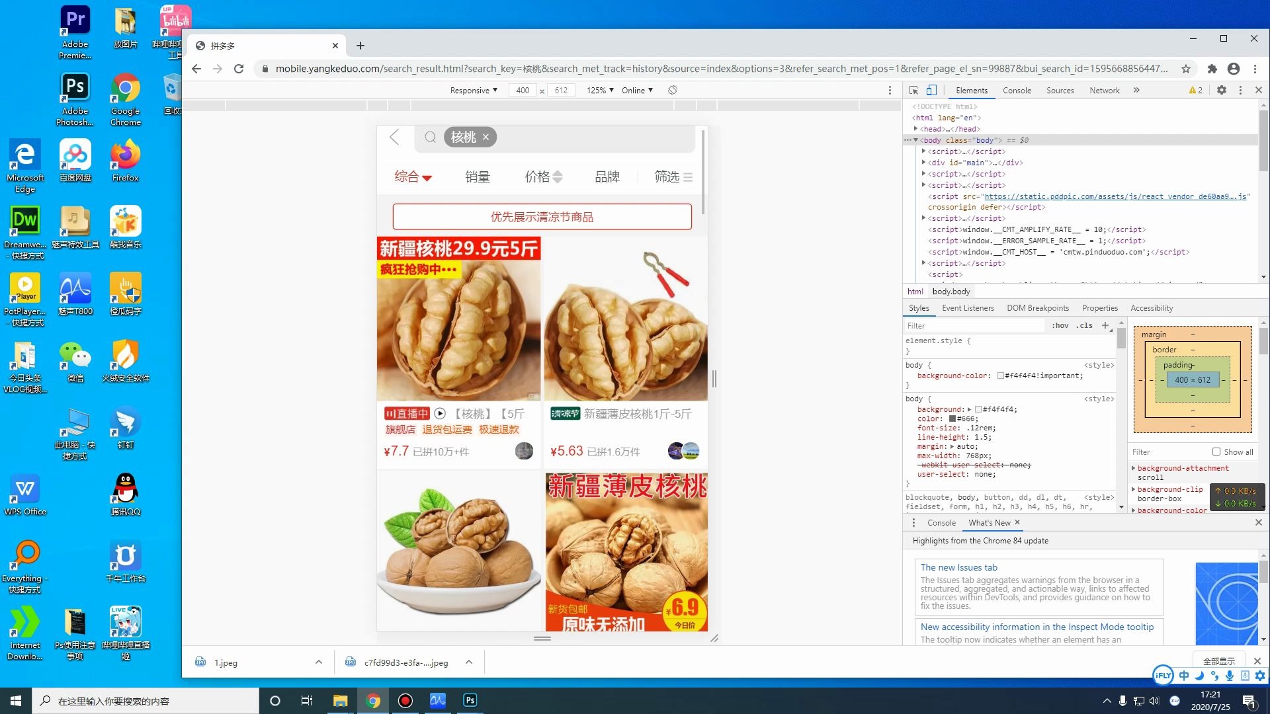1270x714 pixels.
Task: Enable the Show all checkbox
Action: tap(1216, 452)
